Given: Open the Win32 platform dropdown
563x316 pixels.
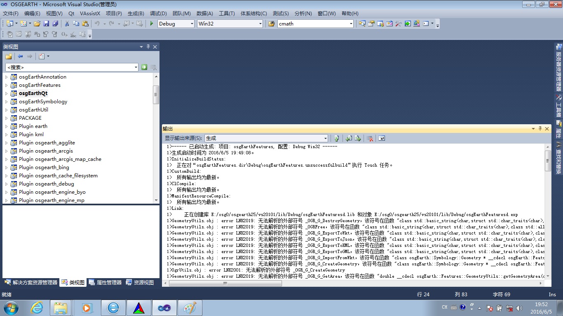Looking at the screenshot, I should coord(260,24).
